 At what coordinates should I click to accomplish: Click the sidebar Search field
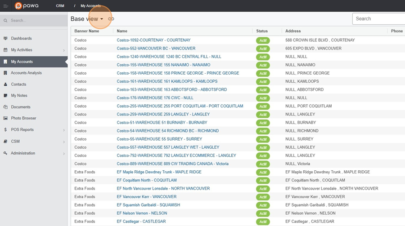(x=34, y=20)
